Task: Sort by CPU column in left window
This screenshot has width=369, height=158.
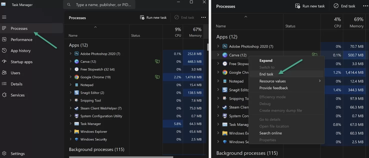Action: 173,32
